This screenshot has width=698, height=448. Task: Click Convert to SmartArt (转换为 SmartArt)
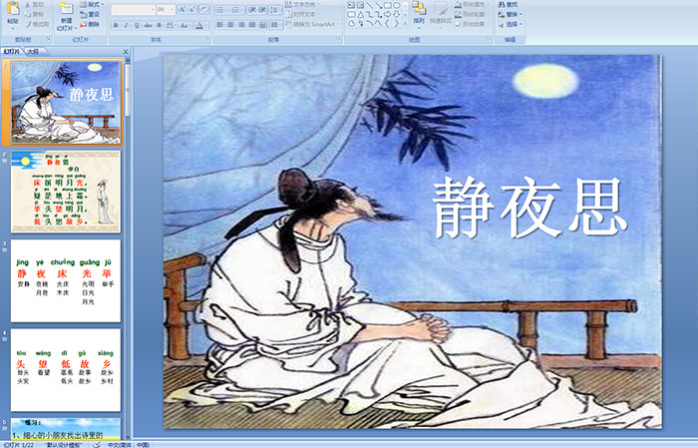(x=311, y=24)
